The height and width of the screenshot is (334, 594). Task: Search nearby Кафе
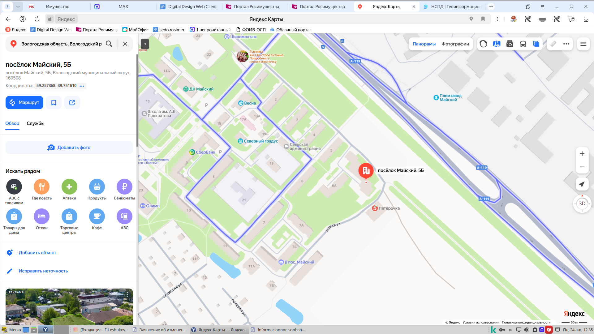pyautogui.click(x=97, y=219)
